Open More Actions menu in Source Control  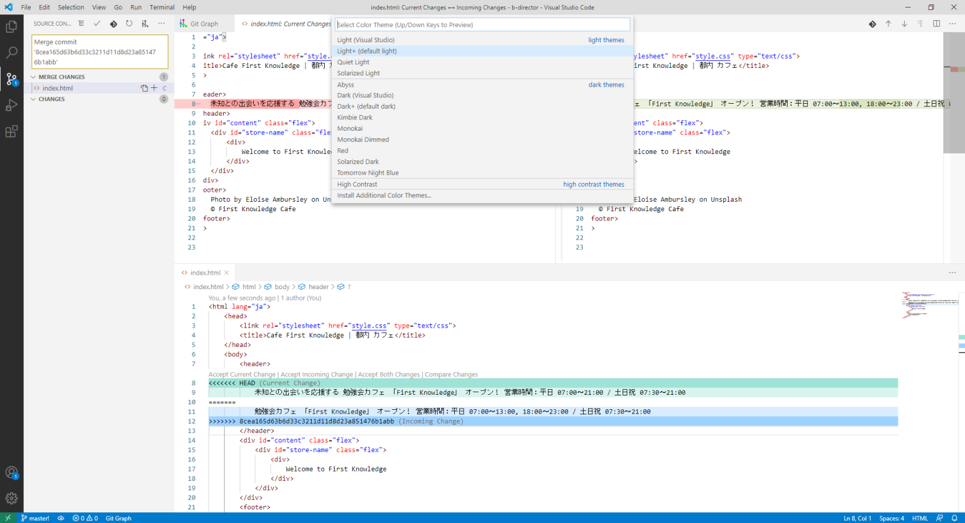(x=162, y=23)
